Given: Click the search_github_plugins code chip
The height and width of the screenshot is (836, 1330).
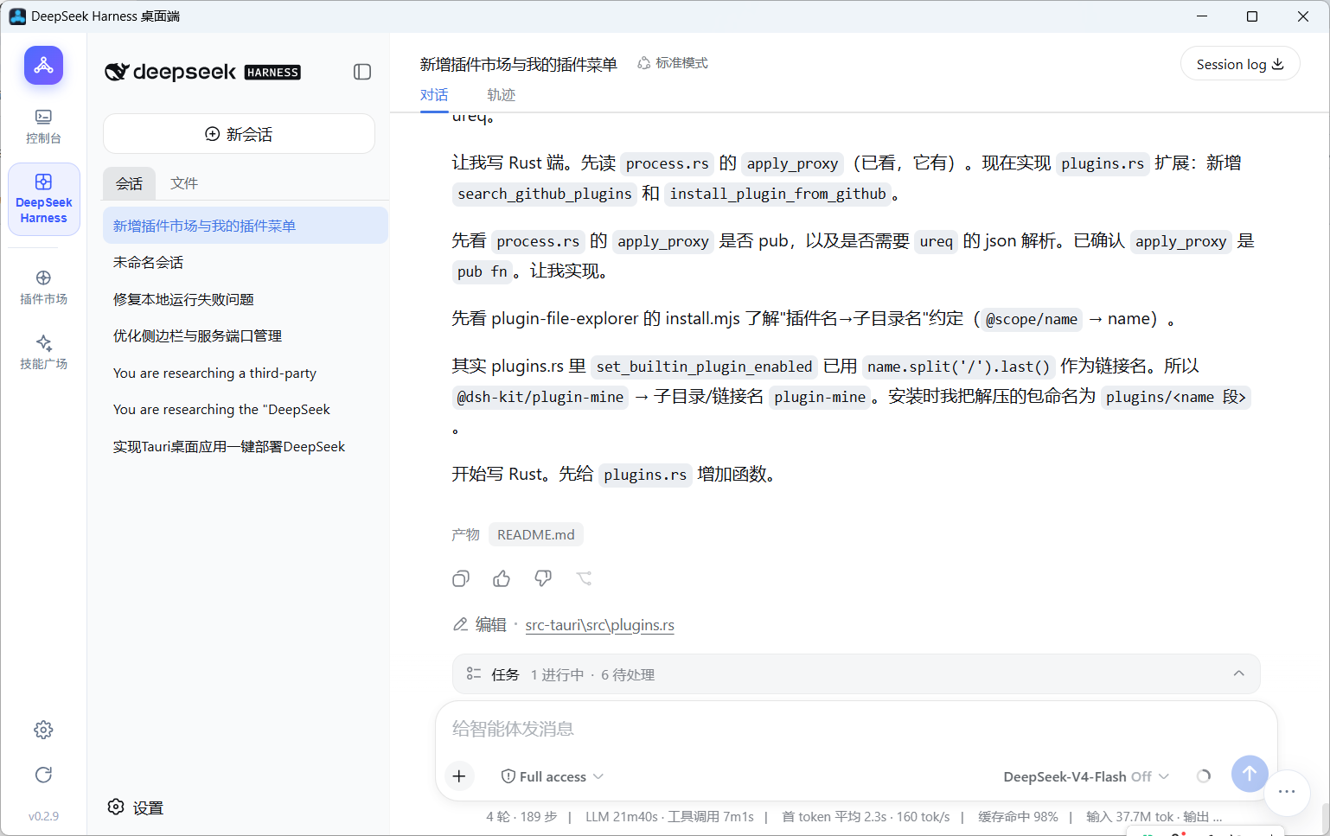Looking at the screenshot, I should tap(545, 194).
